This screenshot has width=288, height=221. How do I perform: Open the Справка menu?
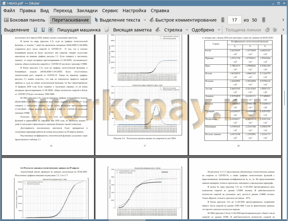(160, 11)
